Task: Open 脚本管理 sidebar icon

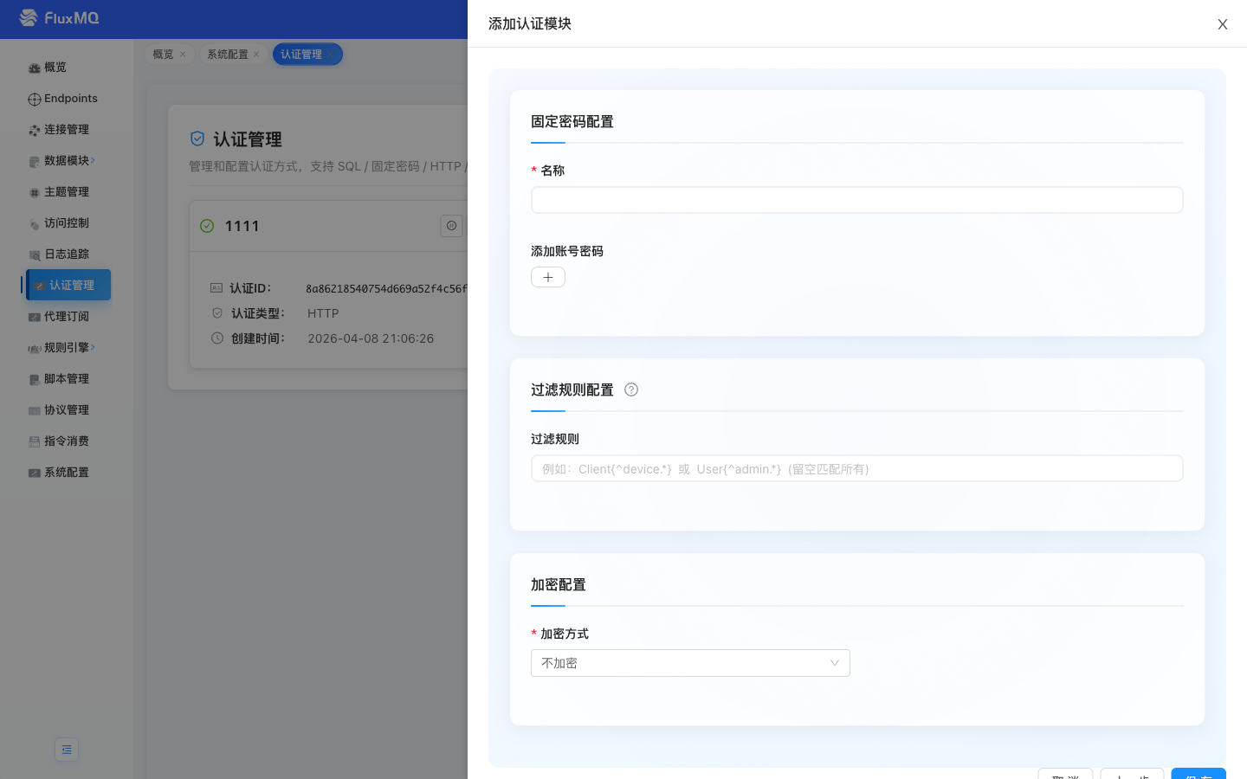Action: 35,380
